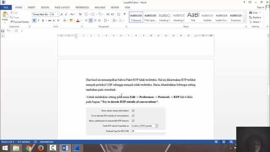Click the 417 WORDS count
Image resolution: width=270 pixels, height=152 pixels.
click(24, 142)
